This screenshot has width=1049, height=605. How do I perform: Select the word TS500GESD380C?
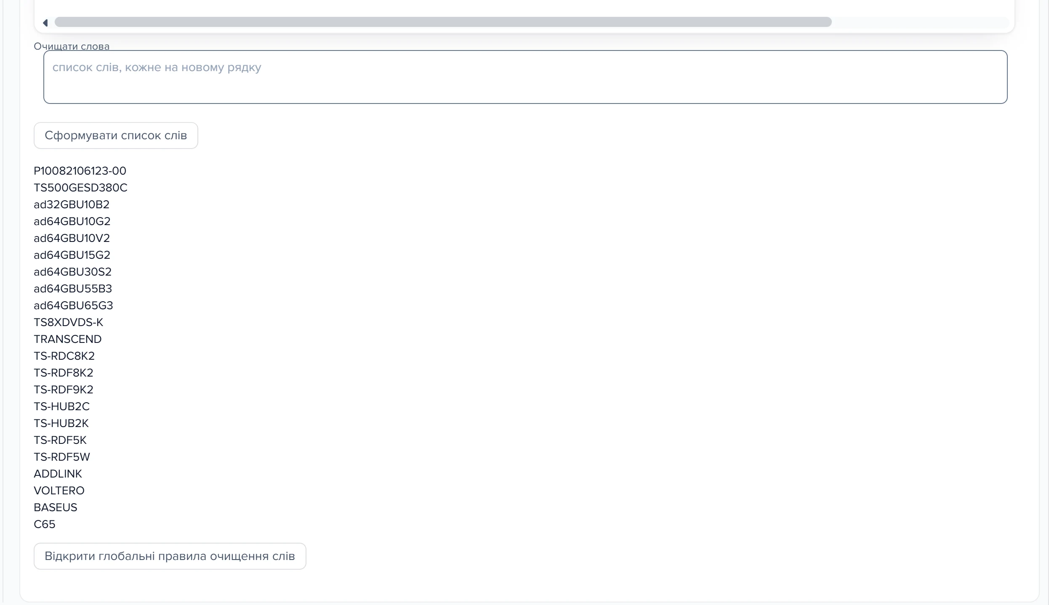(80, 188)
